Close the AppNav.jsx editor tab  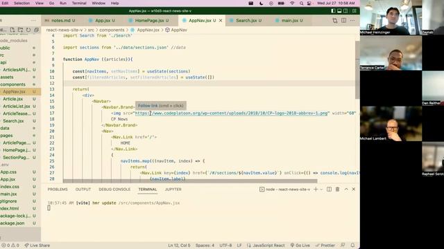(x=221, y=21)
